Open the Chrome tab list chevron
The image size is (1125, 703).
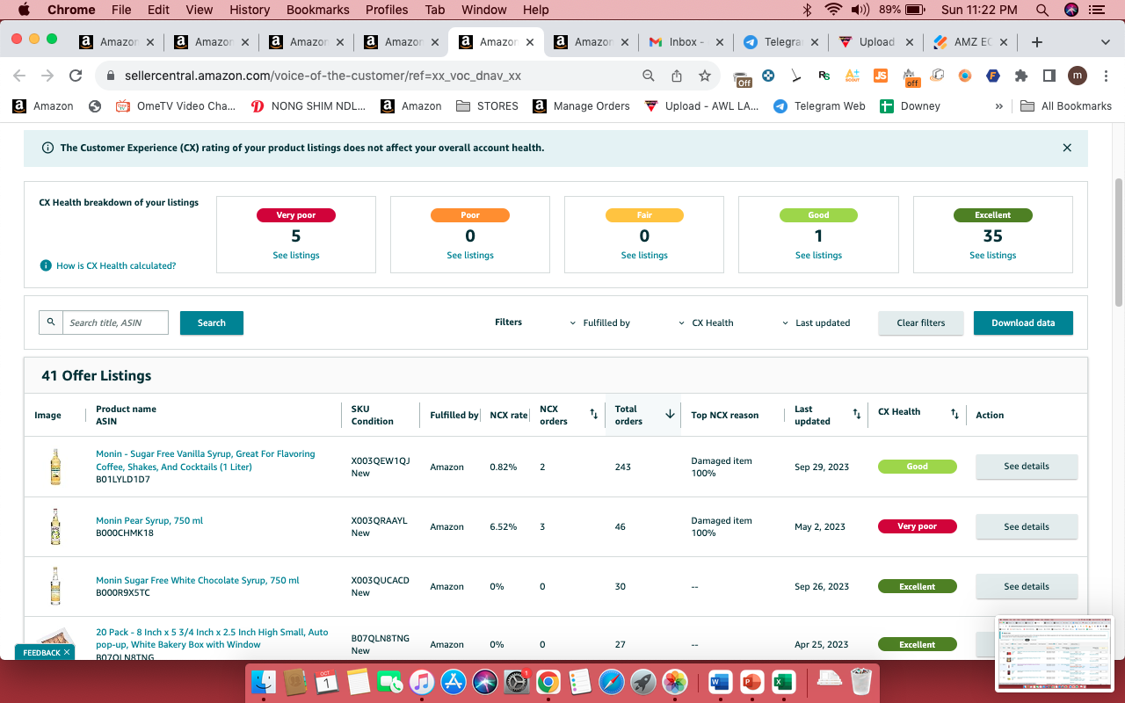click(1106, 41)
